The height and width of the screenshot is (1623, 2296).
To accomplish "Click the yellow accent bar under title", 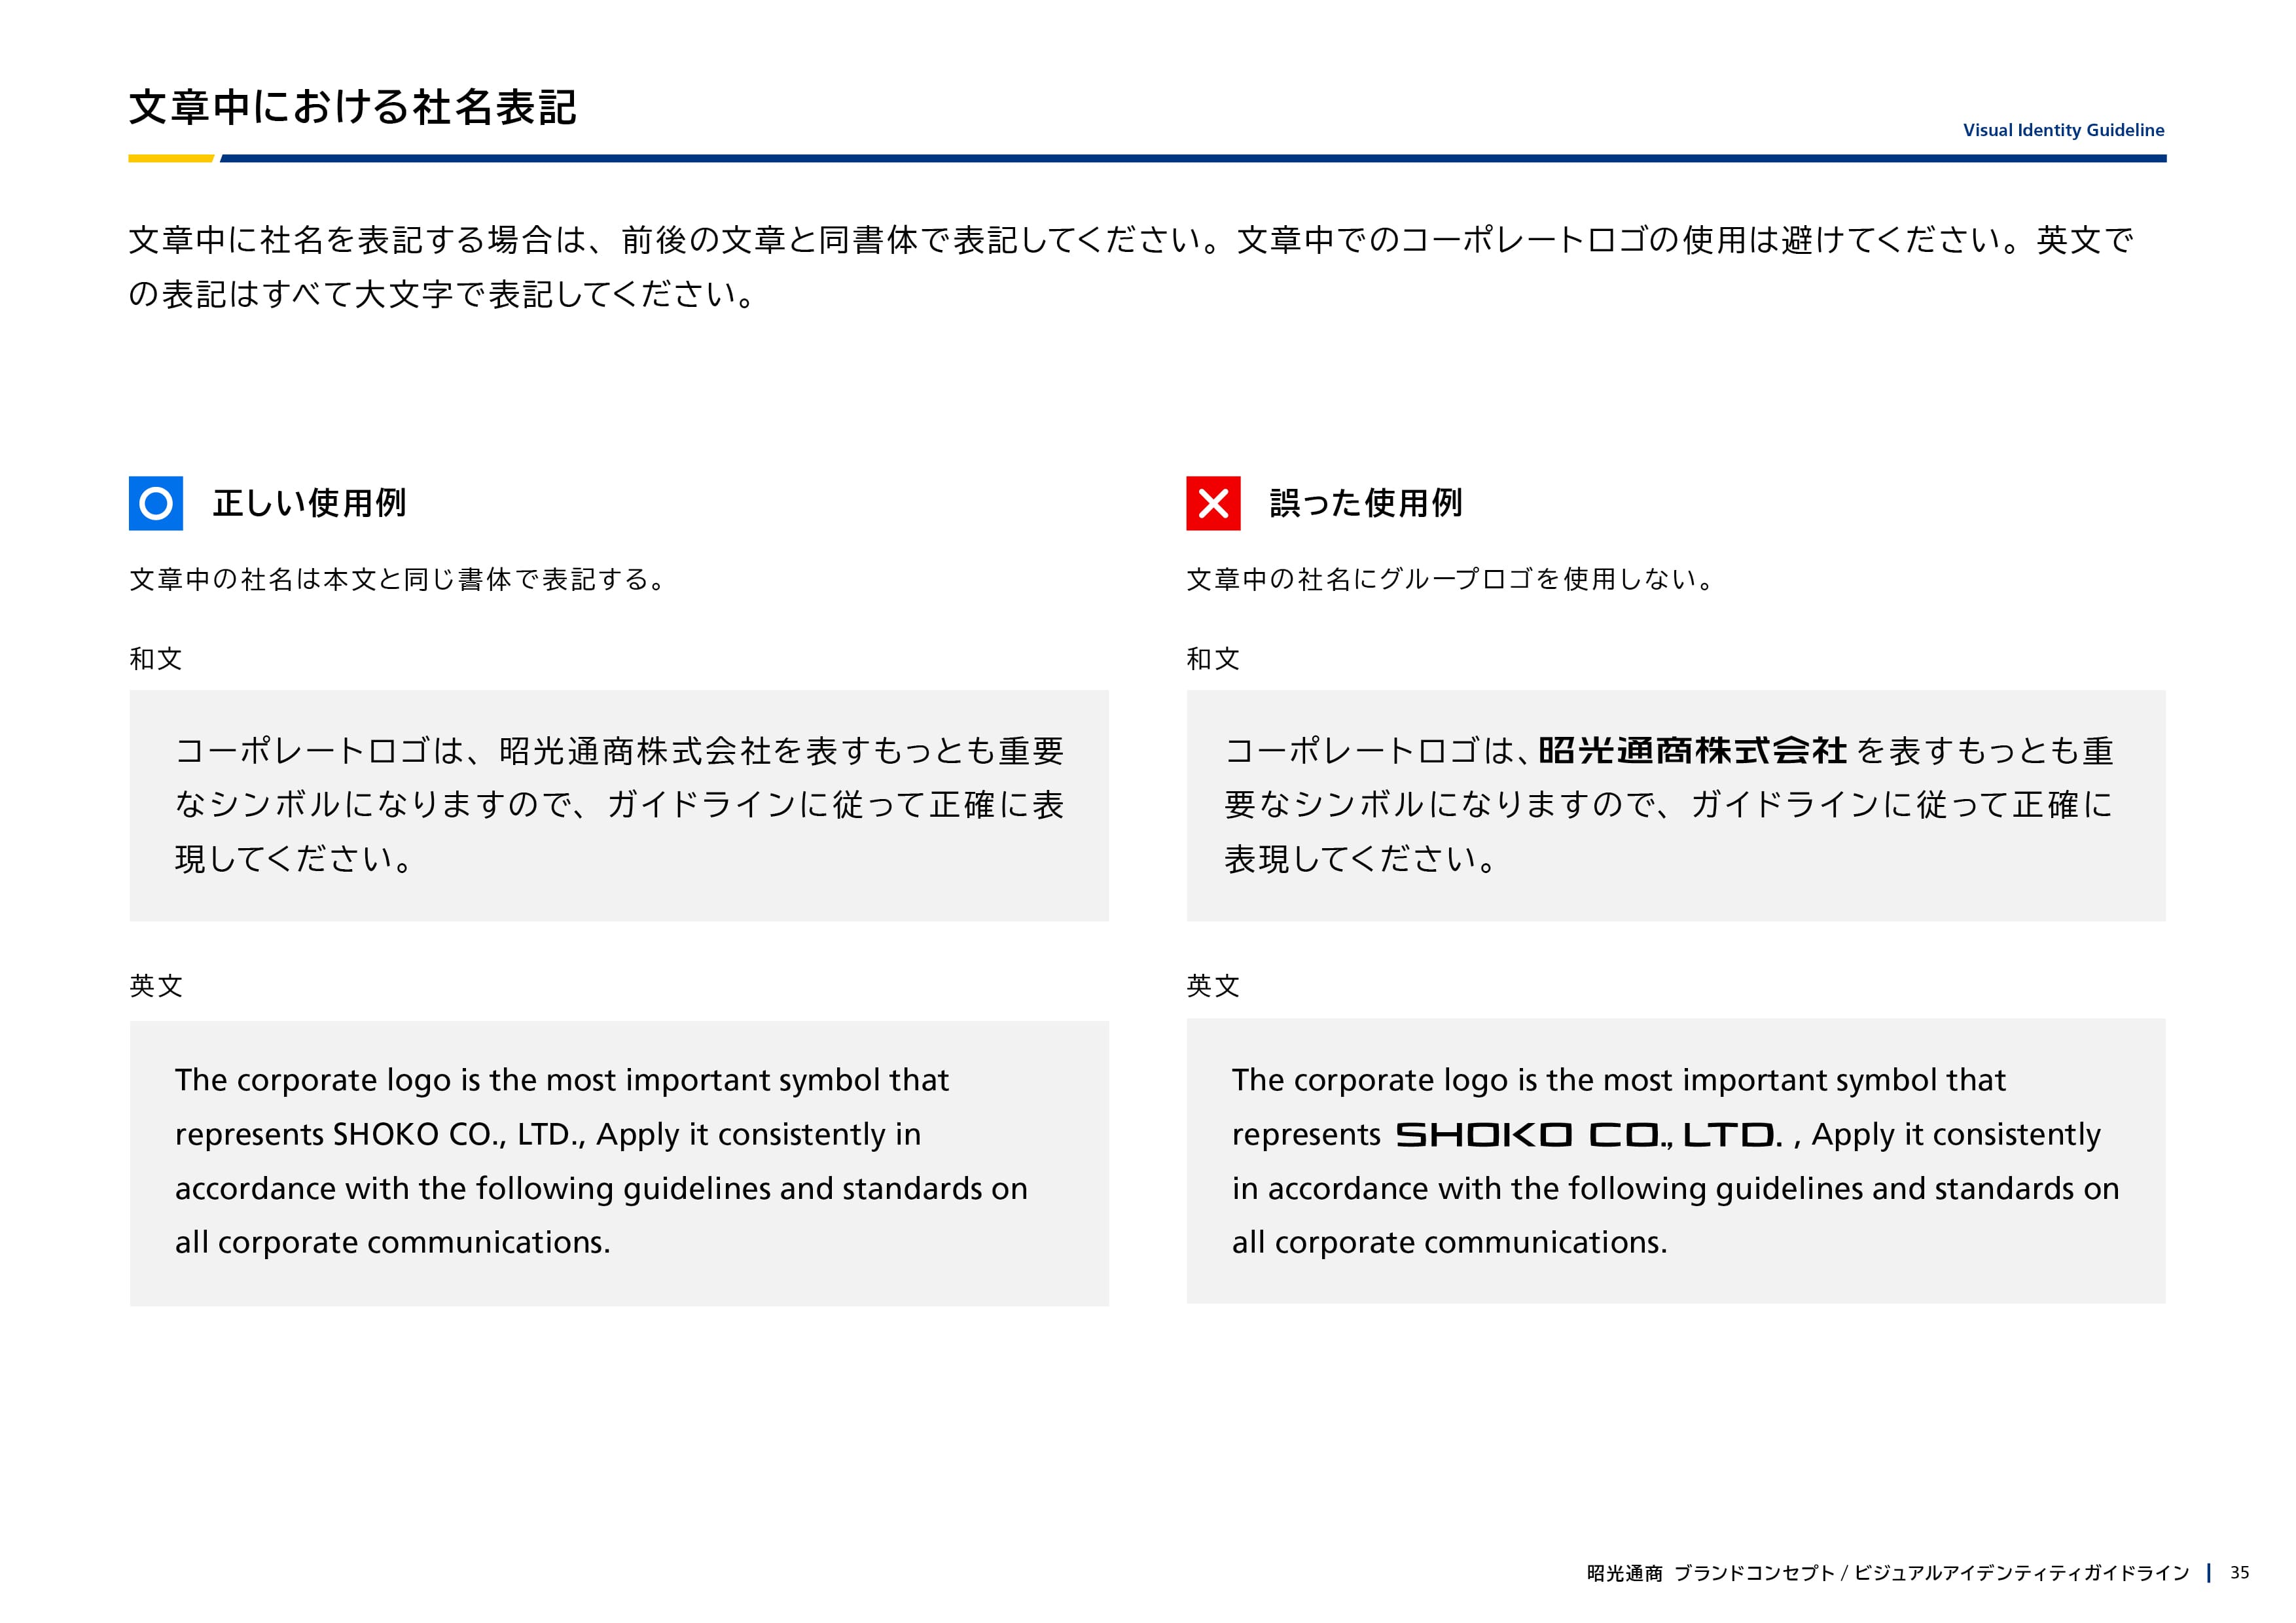I will coord(170,158).
